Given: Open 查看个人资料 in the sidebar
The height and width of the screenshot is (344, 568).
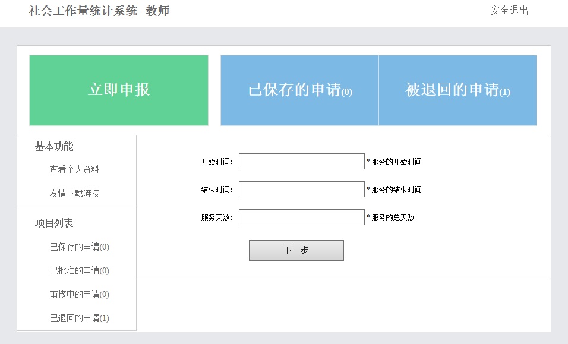Looking at the screenshot, I should click(x=74, y=169).
